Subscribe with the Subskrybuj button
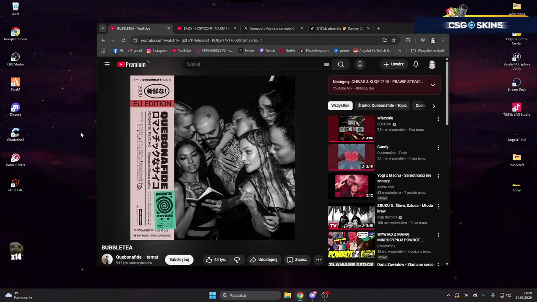Viewport: 537px width, 302px height. tap(179, 260)
